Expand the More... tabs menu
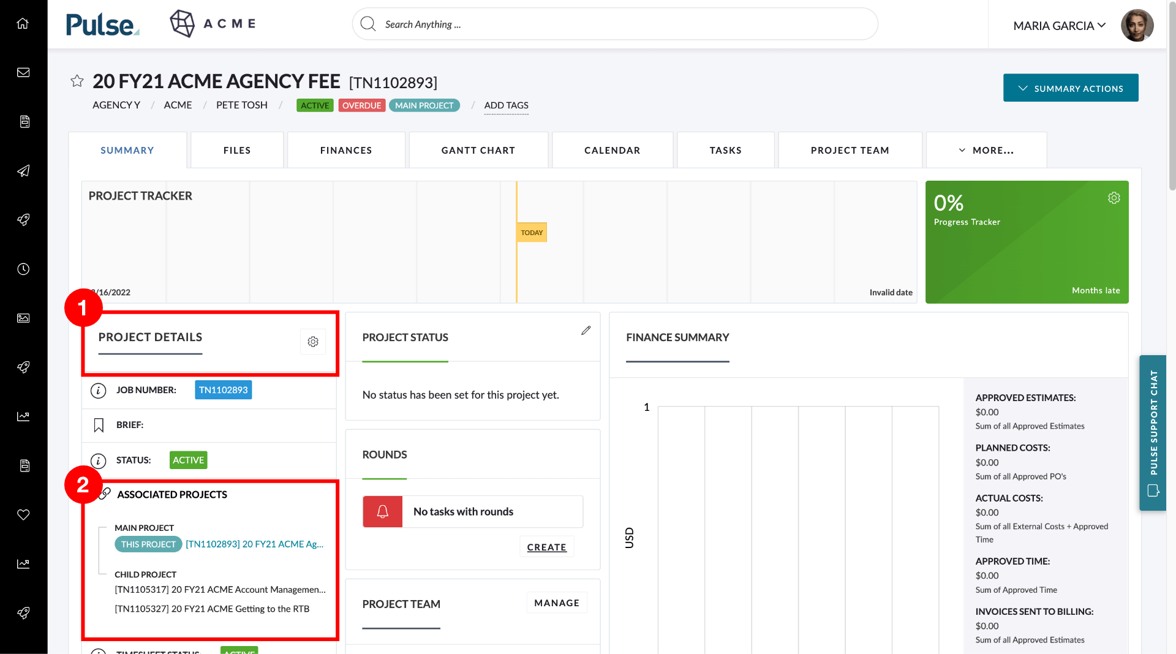The height and width of the screenshot is (654, 1176). point(986,150)
